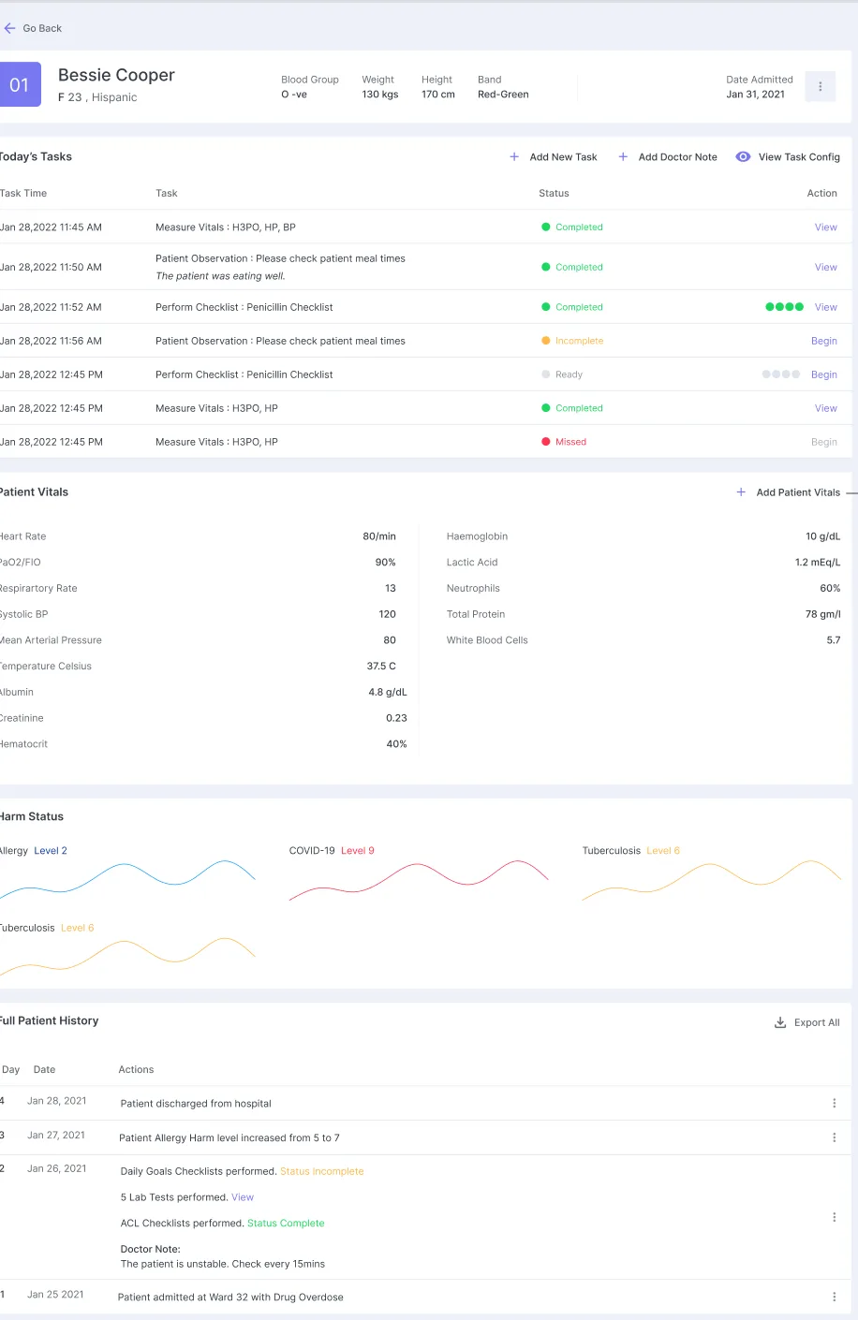The image size is (858, 1320).
Task: Open the options menu for the Jan 25 2021 history row
Action: tap(835, 1297)
